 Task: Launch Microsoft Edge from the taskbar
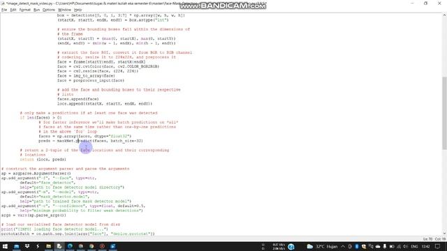70,246
